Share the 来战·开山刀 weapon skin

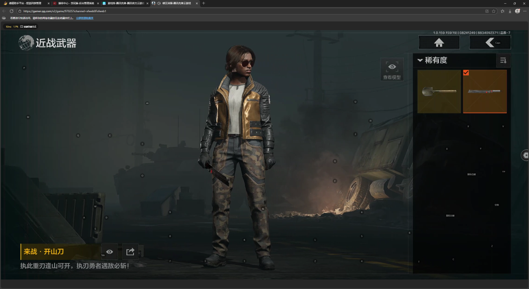click(x=130, y=251)
